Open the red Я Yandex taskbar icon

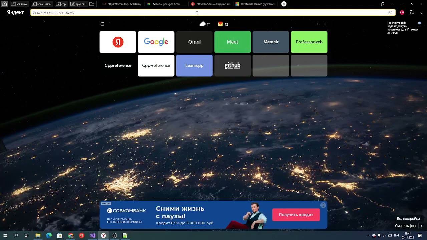(x=82, y=236)
